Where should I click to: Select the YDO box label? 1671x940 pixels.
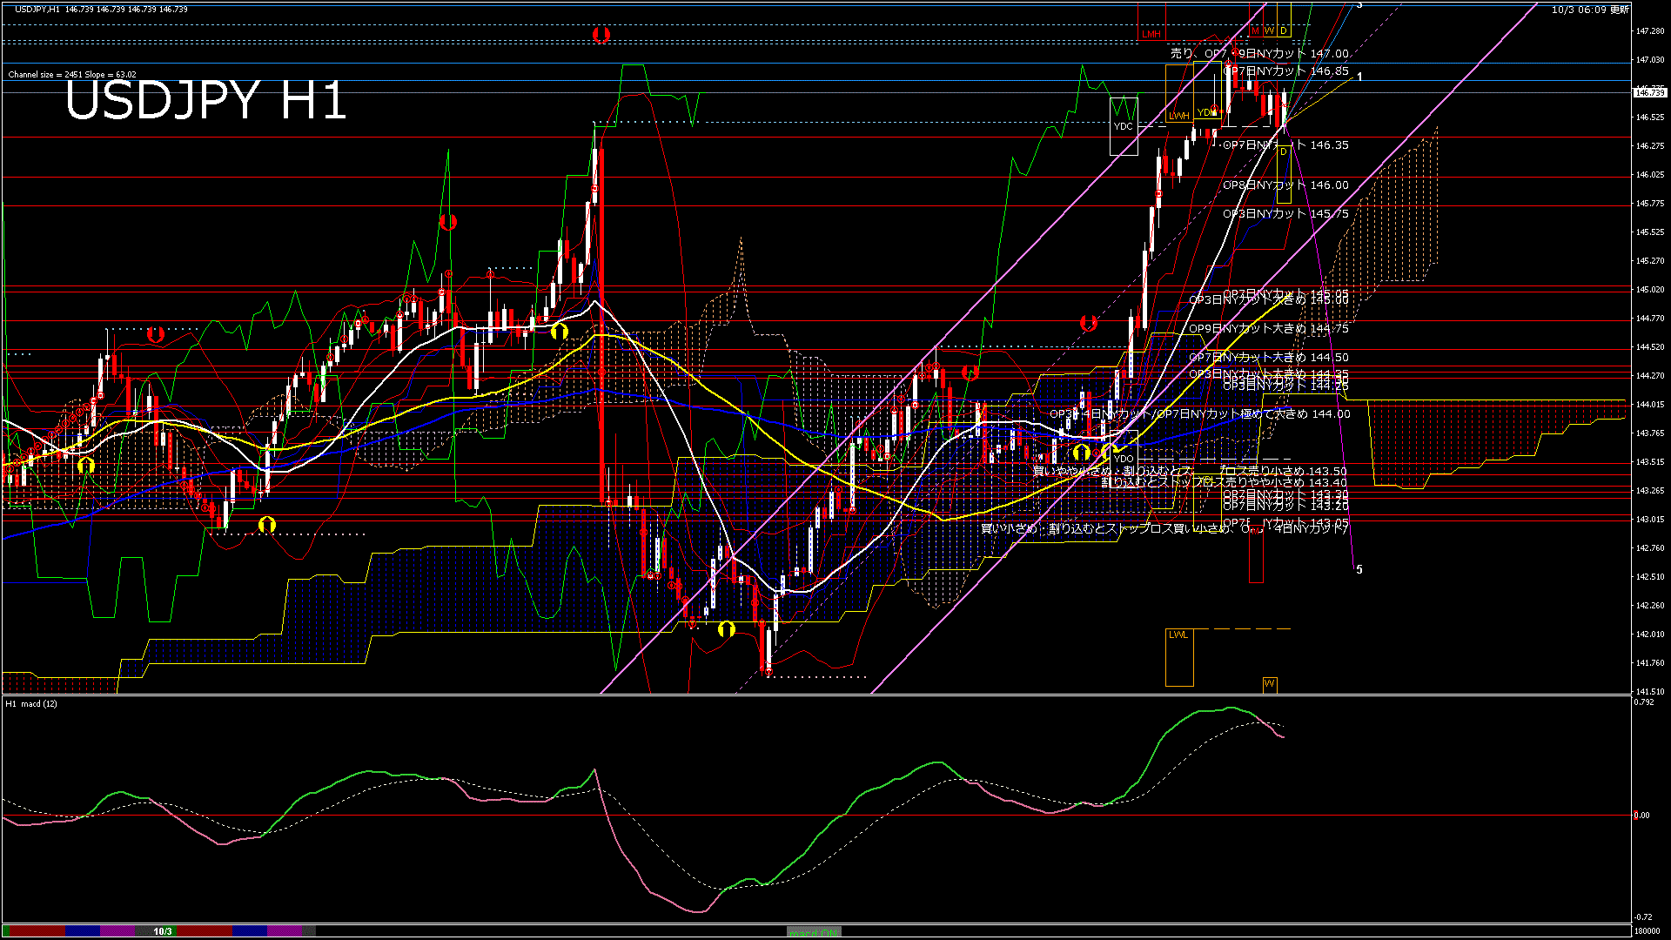[1124, 459]
